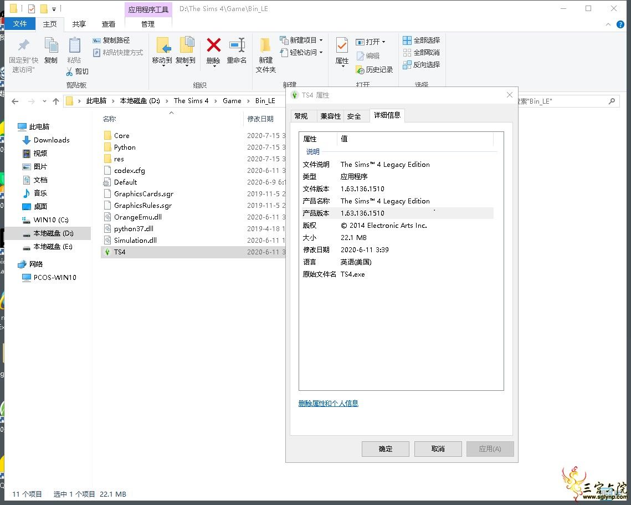This screenshot has width=631, height=505.
Task: Click the Cut scissors icon
Action: (70, 72)
